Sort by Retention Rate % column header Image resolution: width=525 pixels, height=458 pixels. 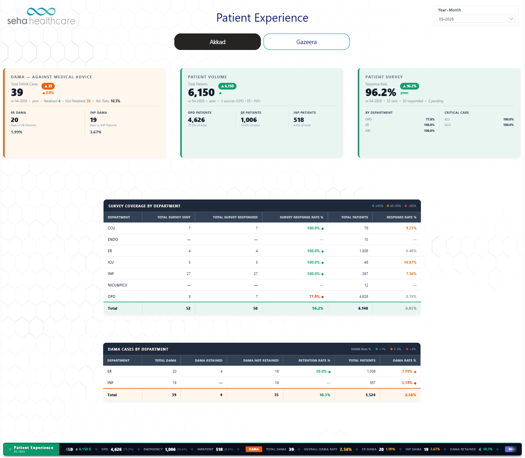[309, 360]
